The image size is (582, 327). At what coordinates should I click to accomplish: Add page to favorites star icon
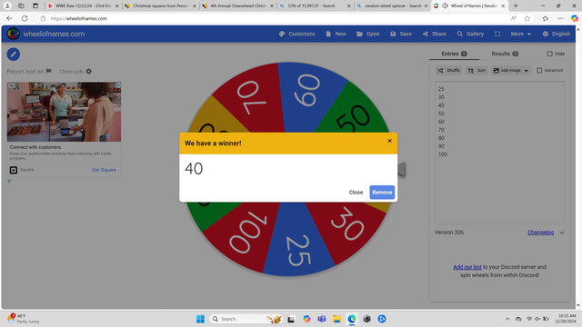(527, 18)
